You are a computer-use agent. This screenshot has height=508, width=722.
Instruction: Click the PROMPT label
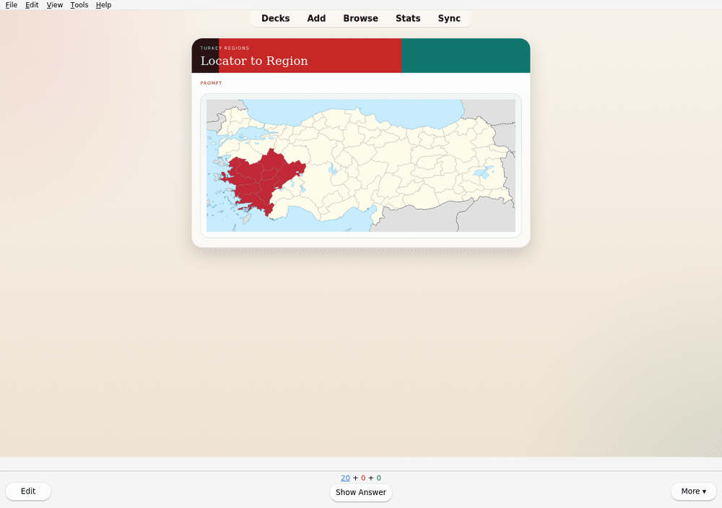tap(211, 83)
